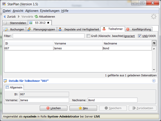Collapse details section with double-chevron icon
Image resolution: width=161 pixels, height=121 pixels.
(154, 81)
